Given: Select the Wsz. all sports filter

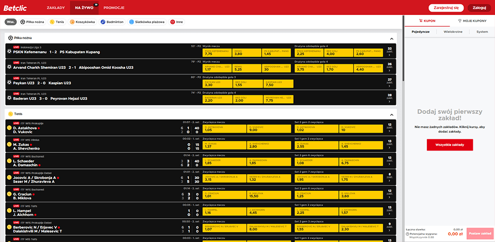Looking at the screenshot, I should [11, 22].
